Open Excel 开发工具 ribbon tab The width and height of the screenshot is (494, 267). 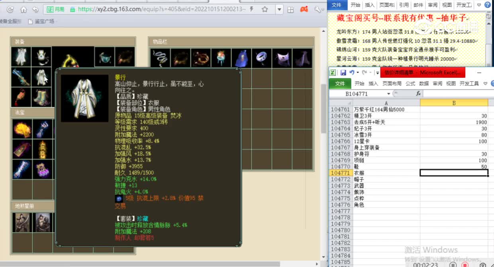pyautogui.click(x=469, y=83)
